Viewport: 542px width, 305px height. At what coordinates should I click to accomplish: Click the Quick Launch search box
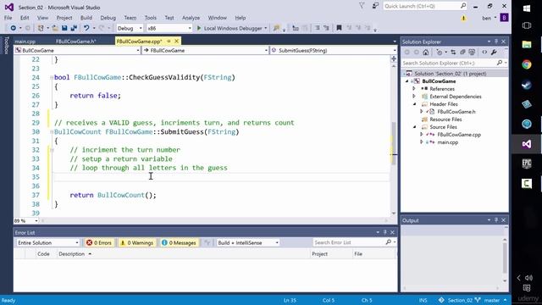(x=425, y=6)
